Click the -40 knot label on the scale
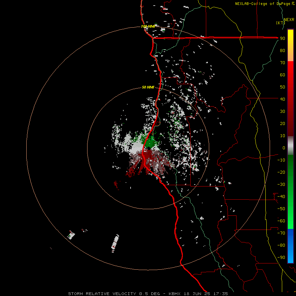Screen dimensions: 296x296 (281, 197)
